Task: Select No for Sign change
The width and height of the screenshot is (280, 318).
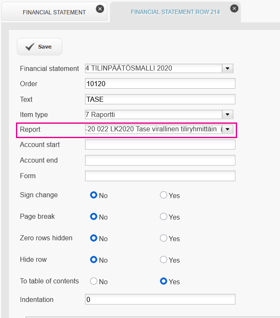Action: 93,195
